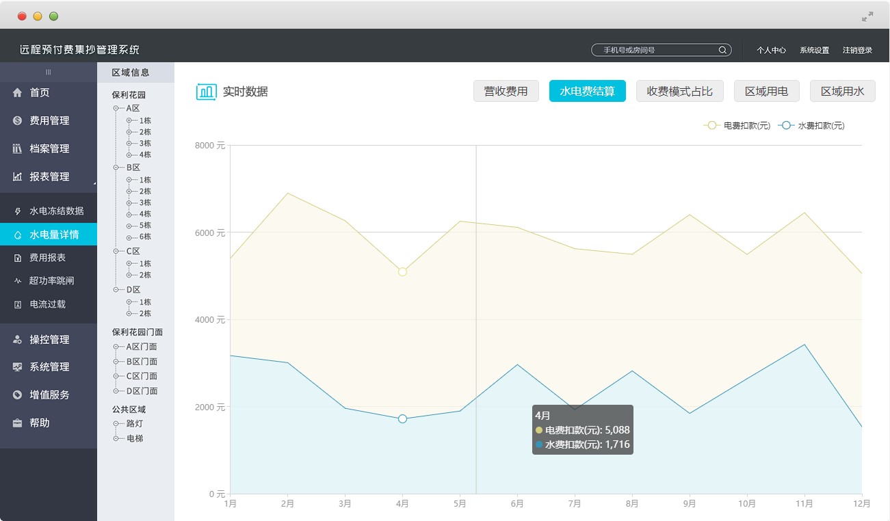This screenshot has height=521, width=890.
Task: Expand the C区门面 tree node
Action: point(116,376)
